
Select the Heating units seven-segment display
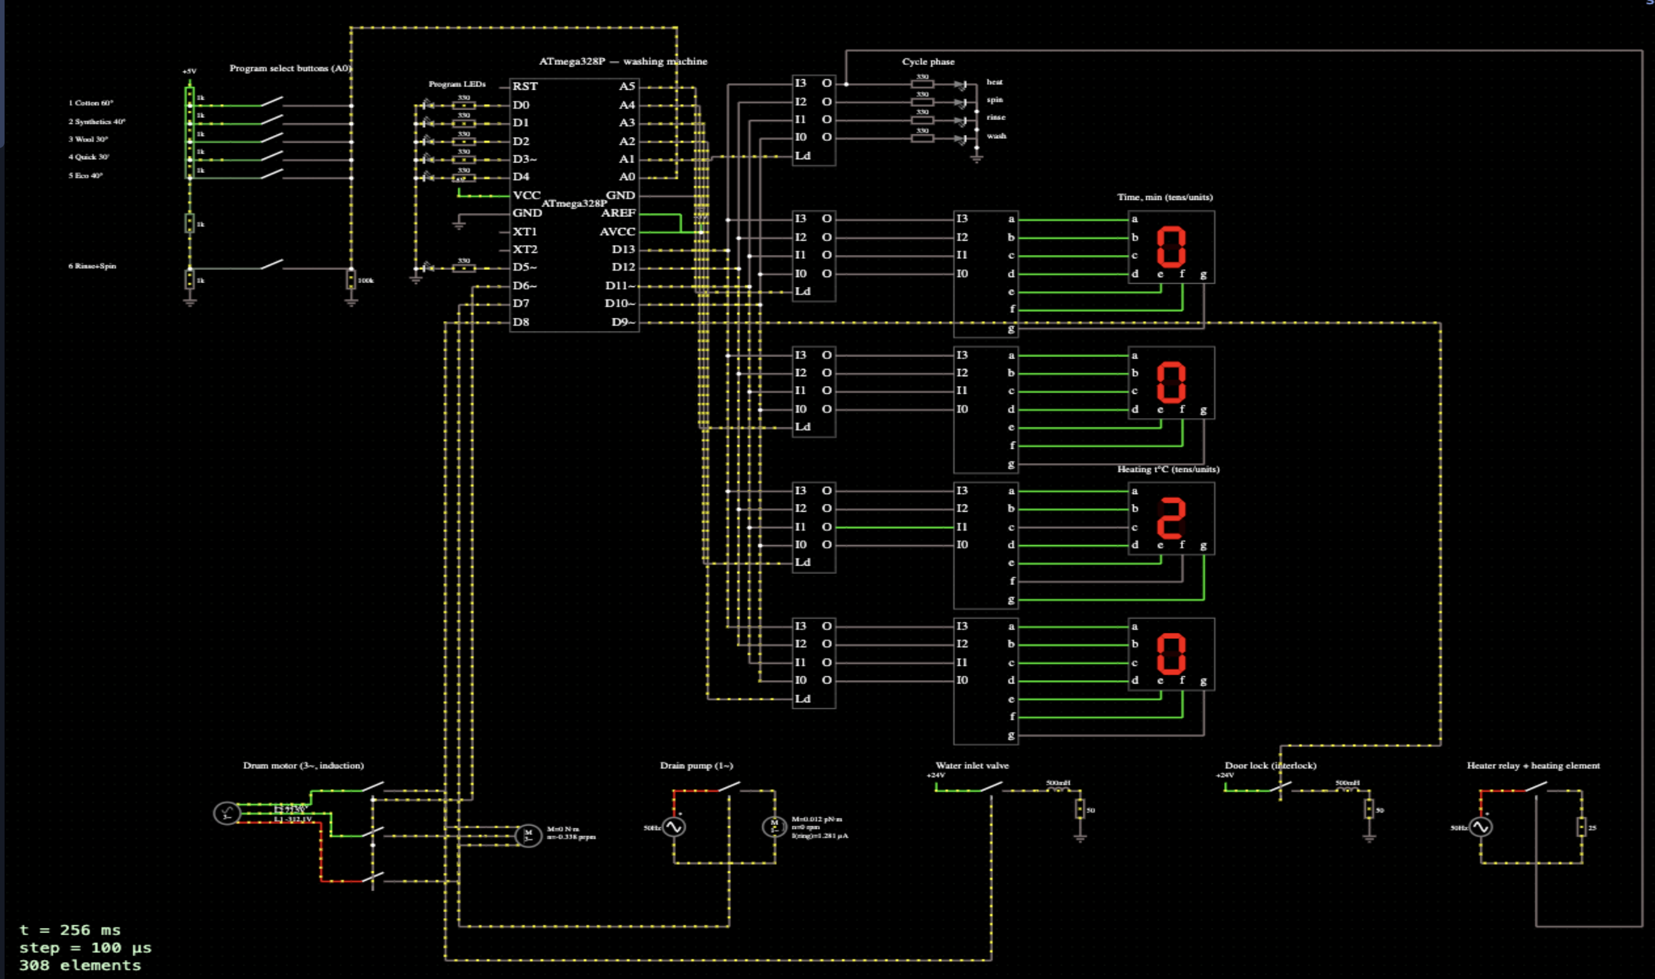pos(1171,655)
